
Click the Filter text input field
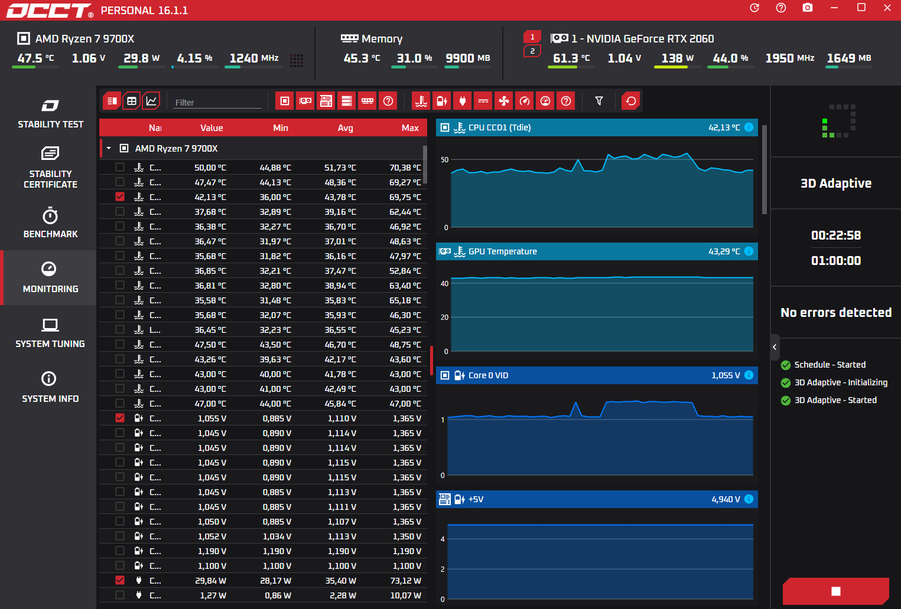point(217,102)
